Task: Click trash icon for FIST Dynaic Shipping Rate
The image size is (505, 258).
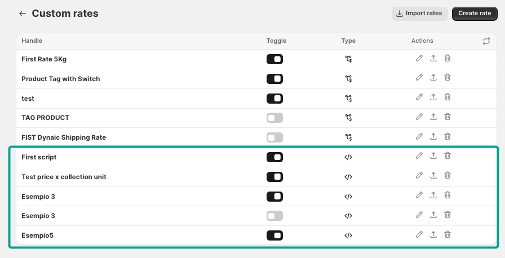Action: (448, 137)
